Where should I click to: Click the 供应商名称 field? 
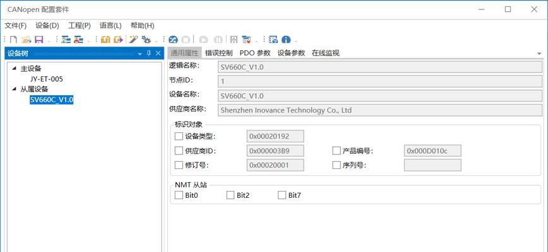pyautogui.click(x=380, y=110)
